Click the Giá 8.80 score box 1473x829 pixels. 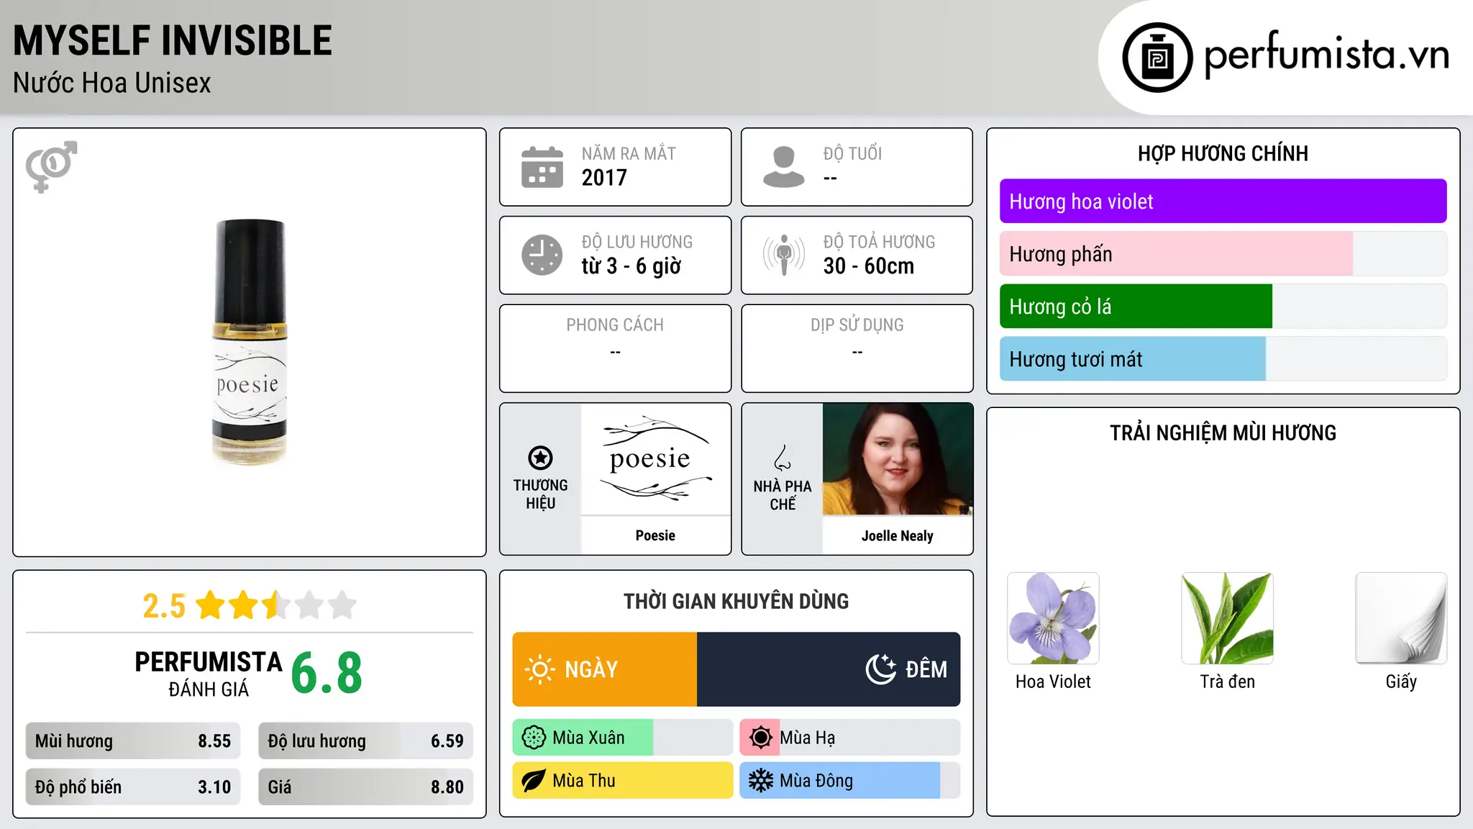(x=365, y=787)
